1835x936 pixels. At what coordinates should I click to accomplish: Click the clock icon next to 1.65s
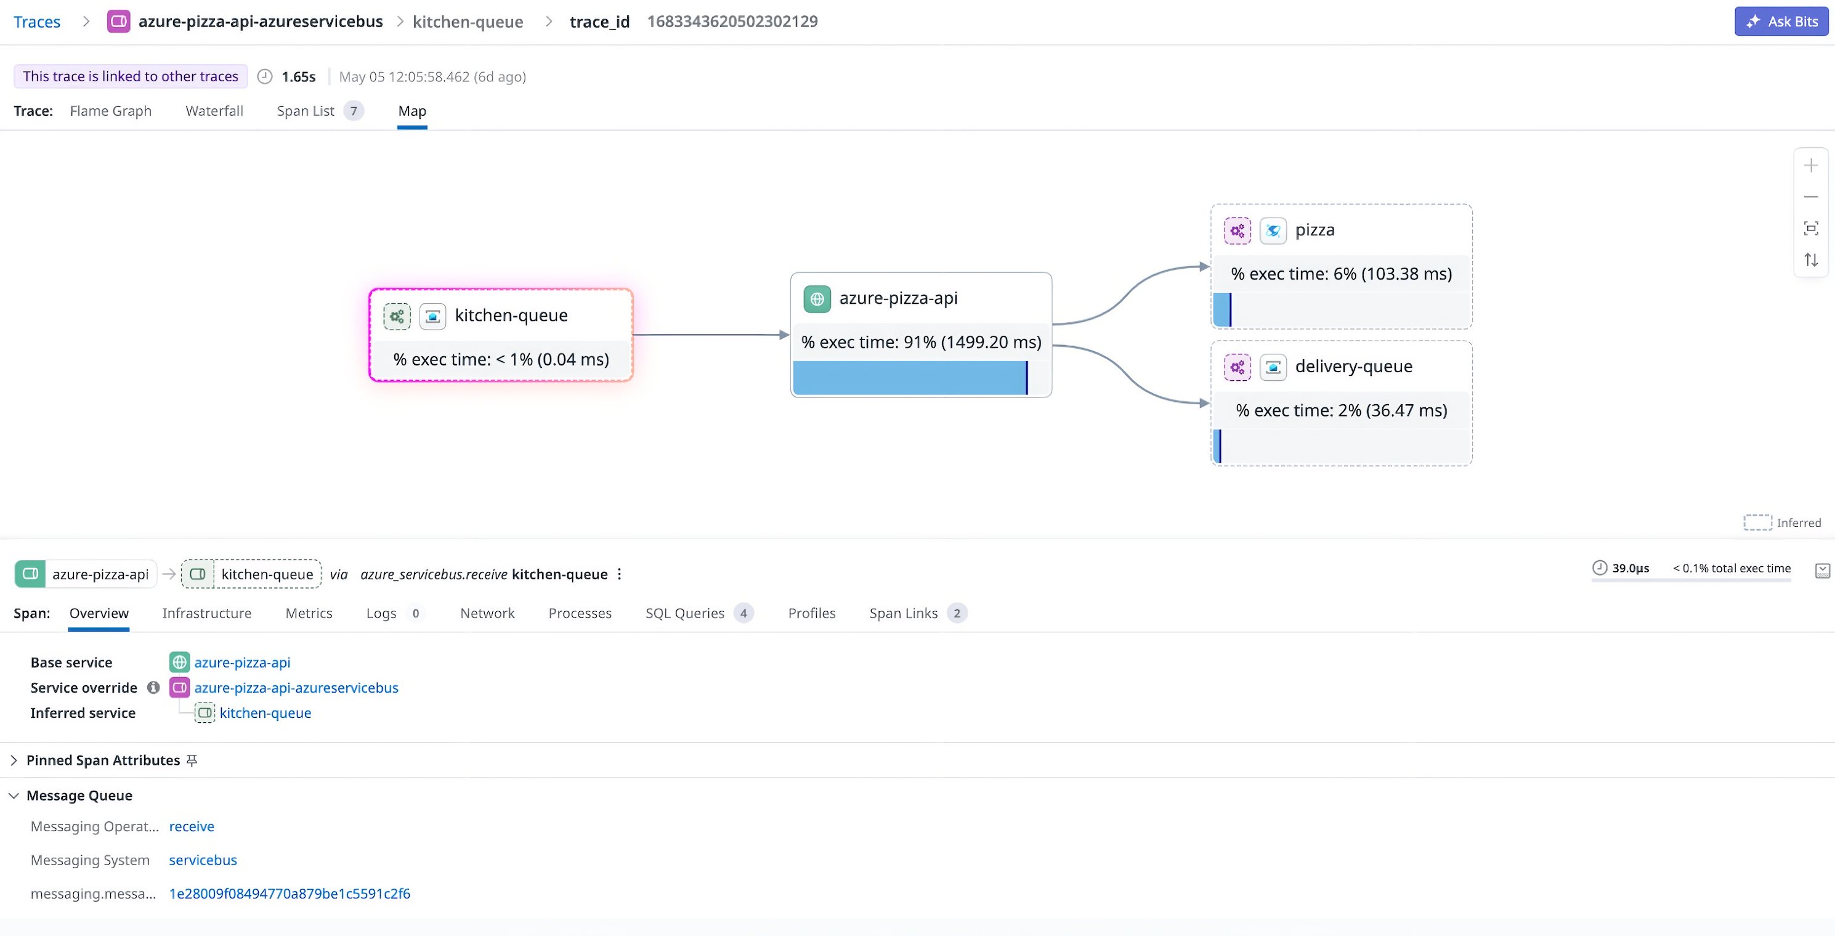pos(264,76)
